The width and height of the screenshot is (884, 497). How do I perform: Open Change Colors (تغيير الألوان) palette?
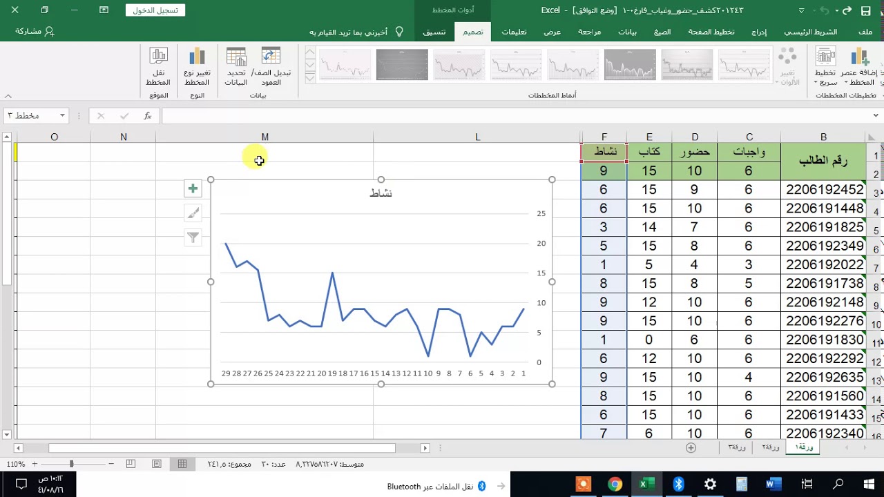pos(788,66)
